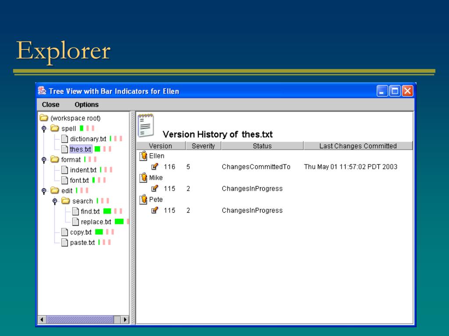Click the notepad icon beside Version History title
449x336 pixels.
[146, 125]
